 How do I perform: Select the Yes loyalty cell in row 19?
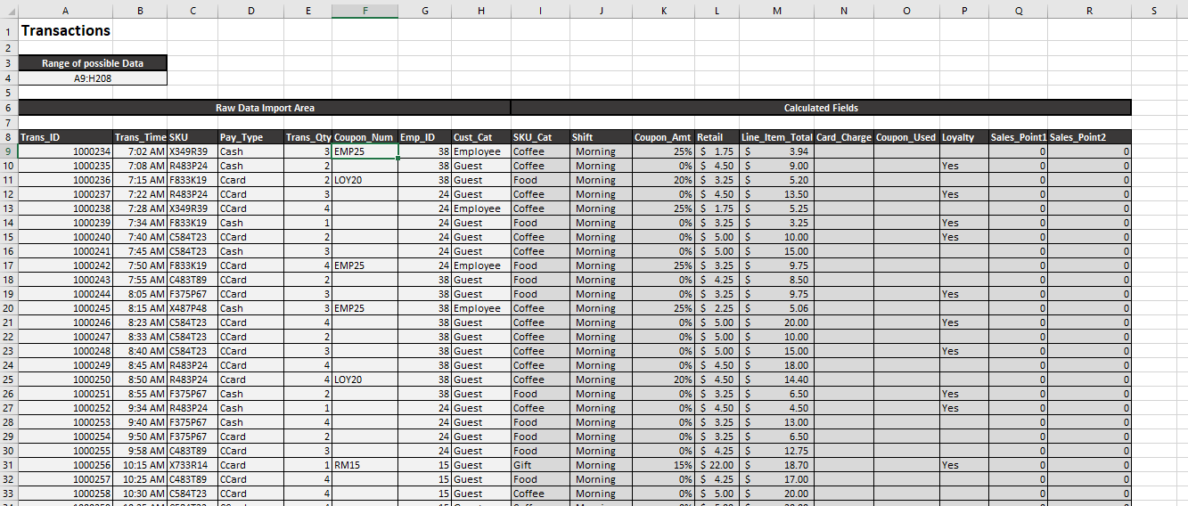[964, 294]
